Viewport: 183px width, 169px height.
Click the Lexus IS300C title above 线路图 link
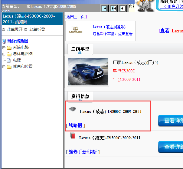click(x=110, y=112)
